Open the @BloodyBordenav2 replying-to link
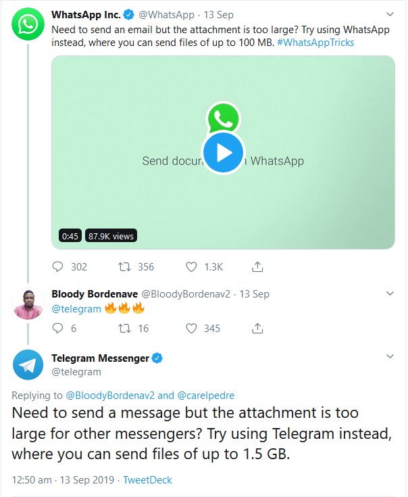408x497 pixels. pos(110,395)
